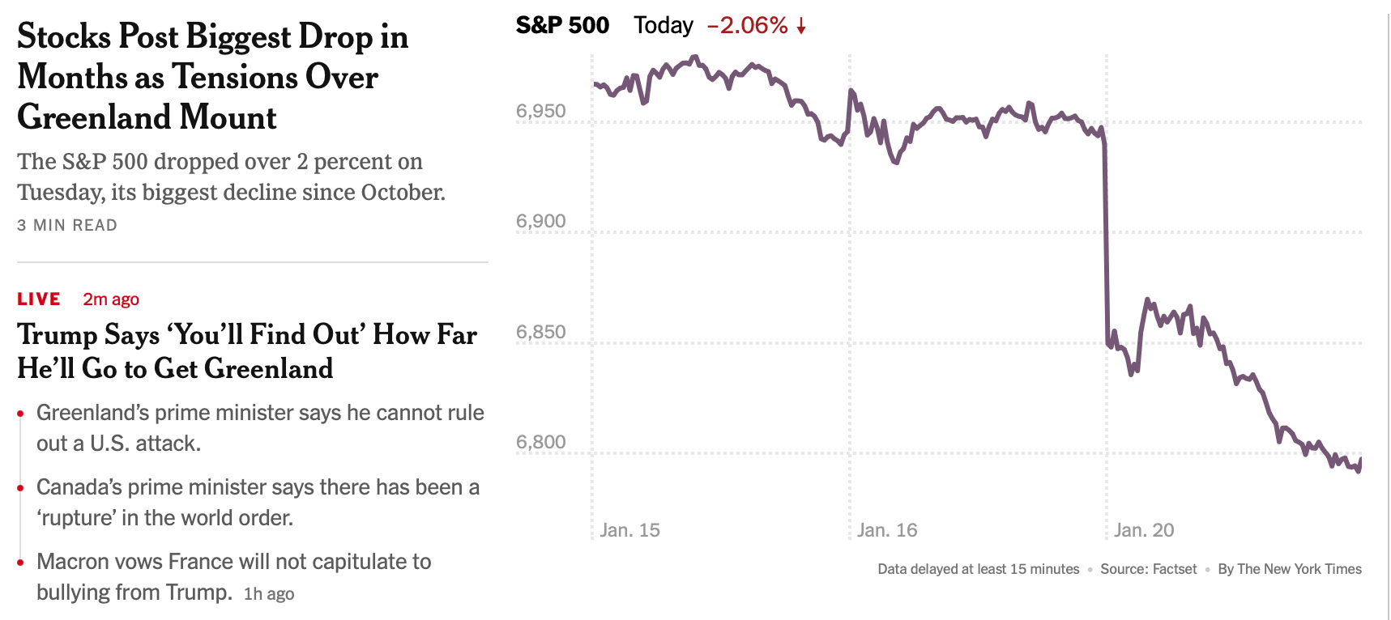Click the red down arrow beside -2.06%
This screenshot has width=1391, height=620.
801,28
